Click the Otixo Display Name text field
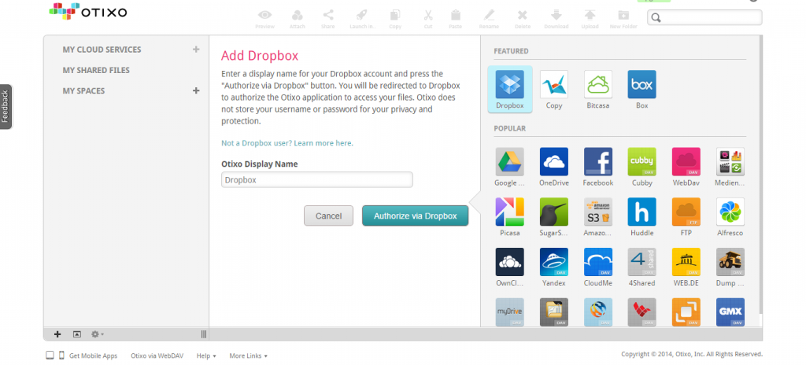 [316, 180]
